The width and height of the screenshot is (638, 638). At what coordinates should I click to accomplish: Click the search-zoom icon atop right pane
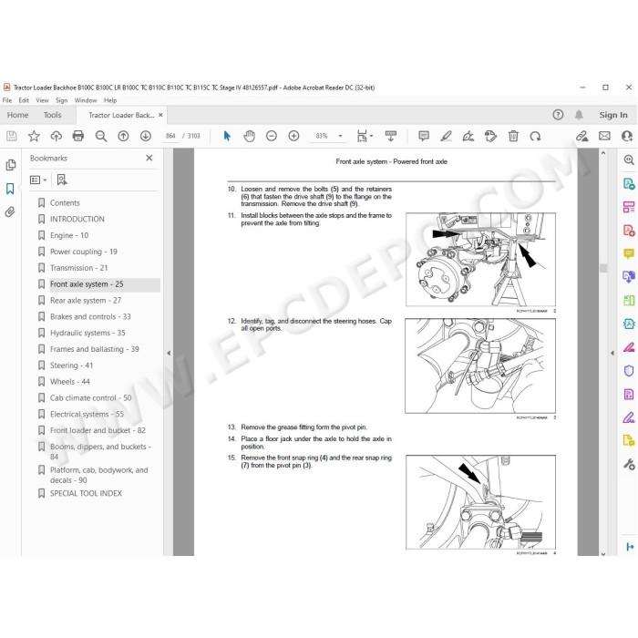point(629,159)
